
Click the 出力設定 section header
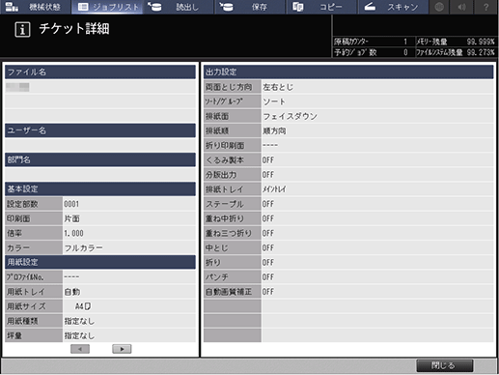pyautogui.click(x=348, y=72)
